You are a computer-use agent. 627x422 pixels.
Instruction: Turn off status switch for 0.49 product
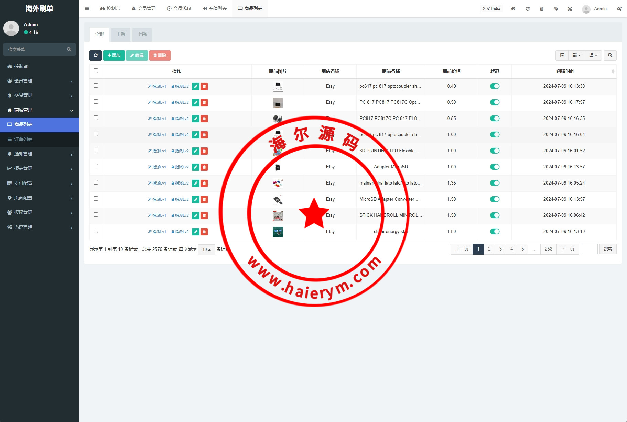[495, 86]
